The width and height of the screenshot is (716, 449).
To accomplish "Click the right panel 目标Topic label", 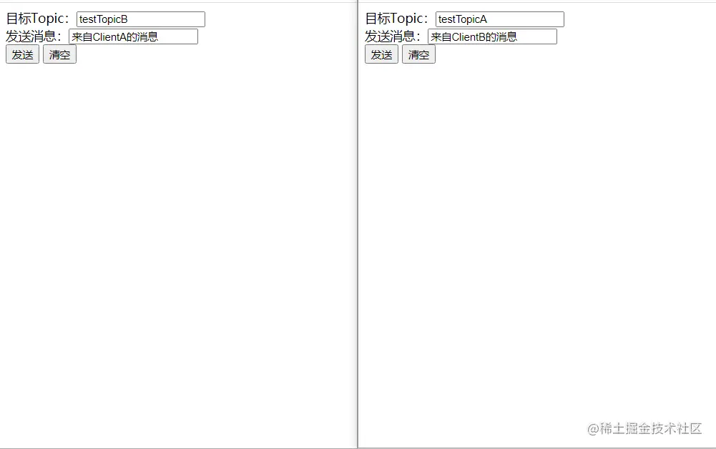I will coord(396,19).
